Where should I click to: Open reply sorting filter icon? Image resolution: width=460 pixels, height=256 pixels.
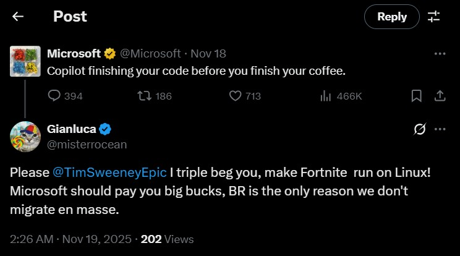click(434, 17)
